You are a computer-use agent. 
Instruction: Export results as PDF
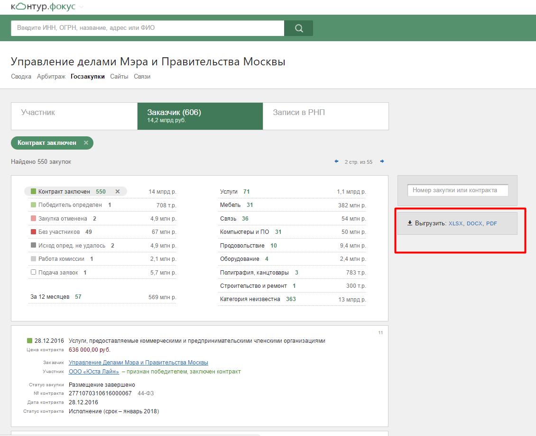pos(491,223)
